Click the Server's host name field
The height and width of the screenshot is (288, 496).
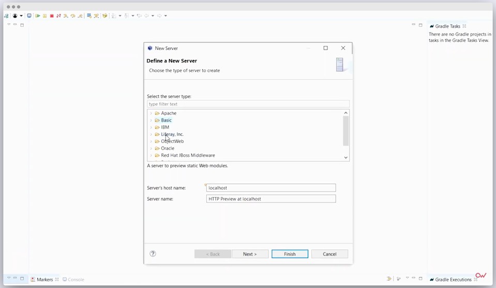click(x=271, y=188)
